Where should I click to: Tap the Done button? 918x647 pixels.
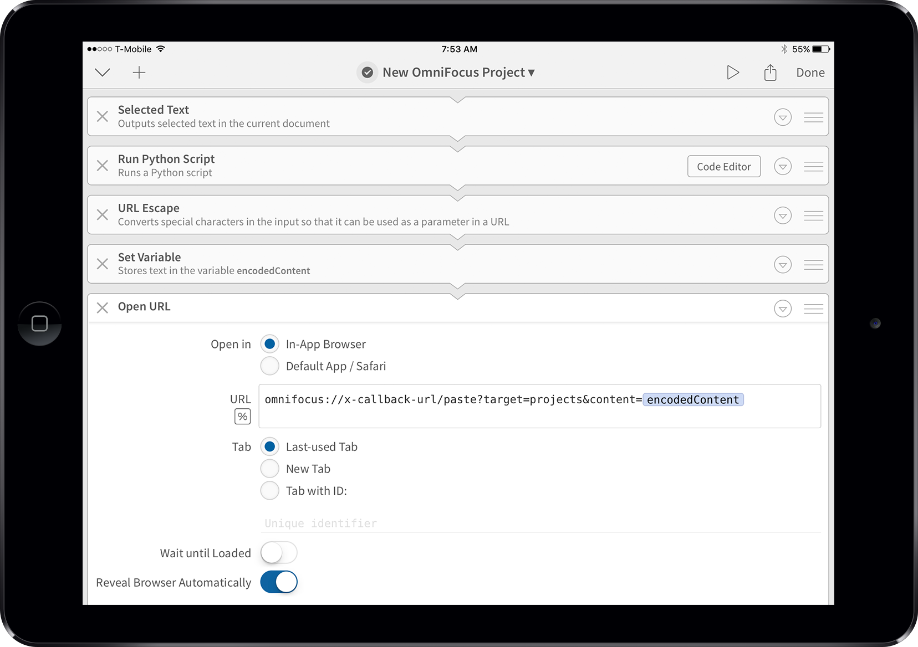810,73
